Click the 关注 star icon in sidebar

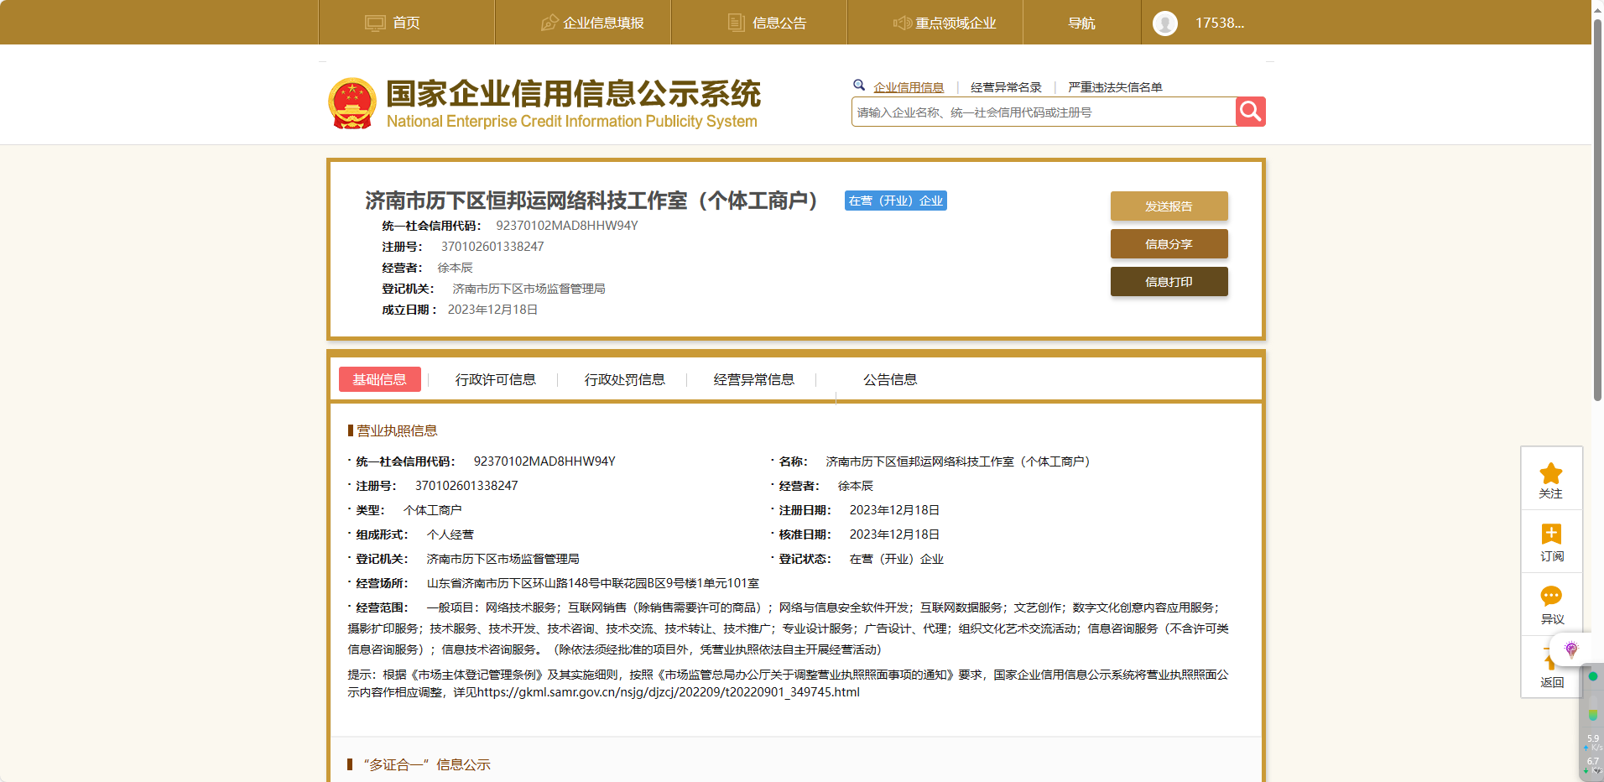click(x=1551, y=472)
